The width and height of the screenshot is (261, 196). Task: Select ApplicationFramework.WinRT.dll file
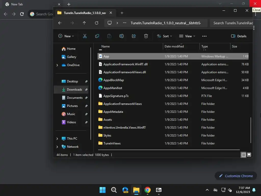click(173, 64)
